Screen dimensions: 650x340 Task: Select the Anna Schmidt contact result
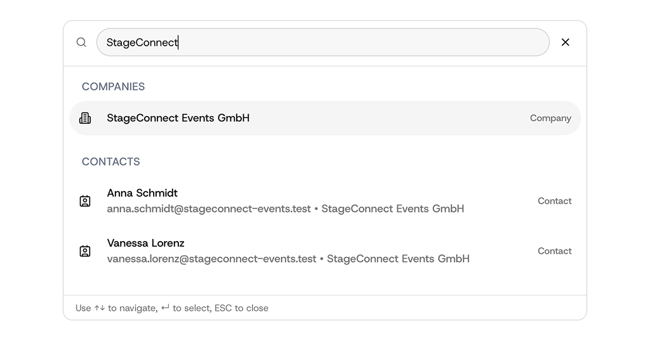coord(142,193)
